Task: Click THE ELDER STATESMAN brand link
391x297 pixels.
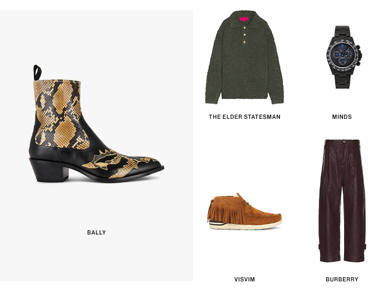Action: [x=245, y=117]
